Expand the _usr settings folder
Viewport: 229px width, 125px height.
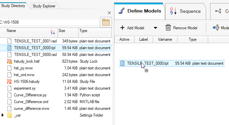click(x=2, y=115)
